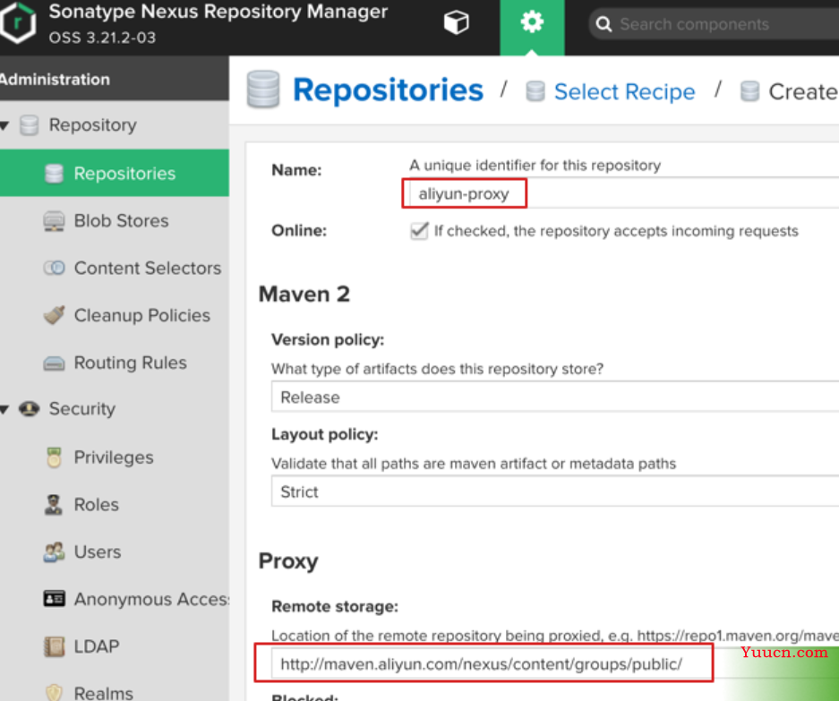The height and width of the screenshot is (701, 839).
Task: Go to Repositories breadcrumb heading
Action: (x=388, y=90)
